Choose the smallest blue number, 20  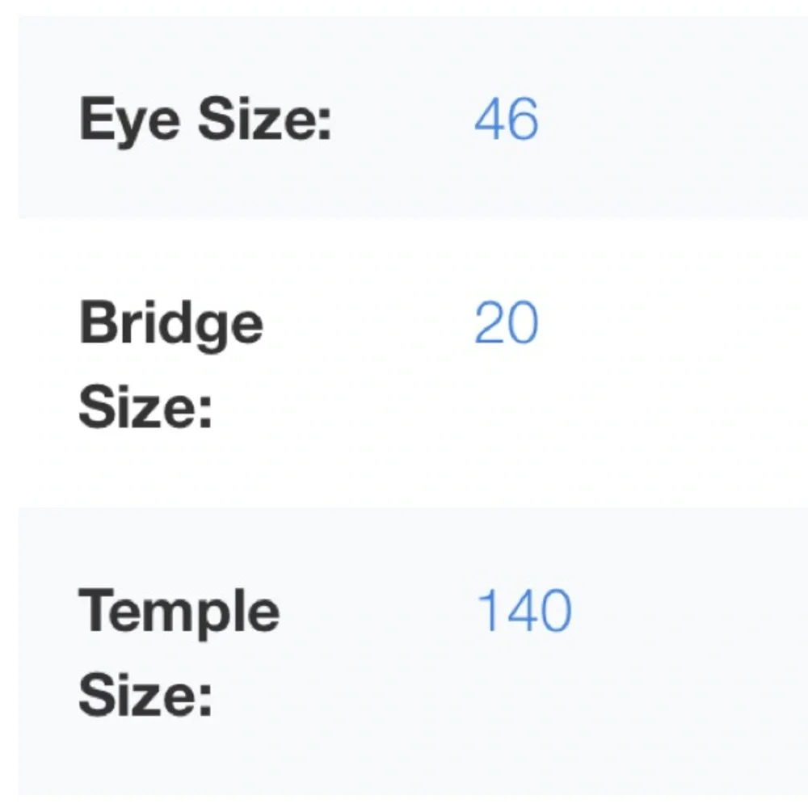pyautogui.click(x=507, y=322)
